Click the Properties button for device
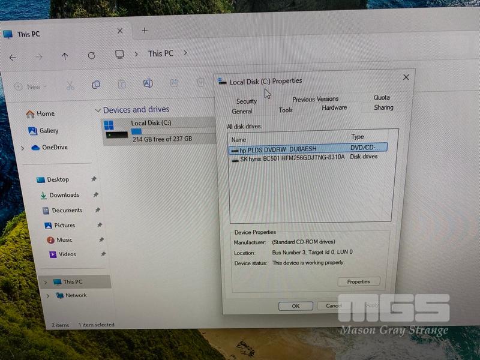This screenshot has width=480, height=360. (358, 281)
